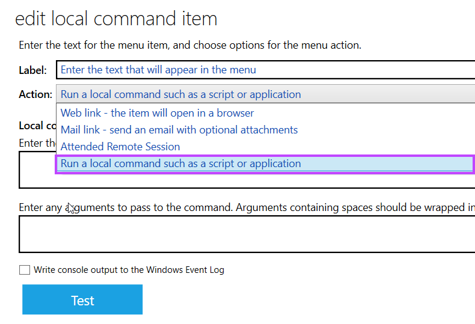Click the 'edit local command item' heading
This screenshot has height=324, width=475.
point(116,19)
